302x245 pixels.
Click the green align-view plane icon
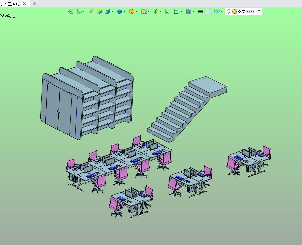click(79, 11)
